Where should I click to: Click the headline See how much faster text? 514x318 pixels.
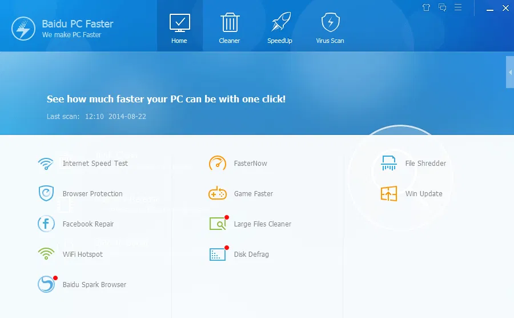(x=166, y=99)
